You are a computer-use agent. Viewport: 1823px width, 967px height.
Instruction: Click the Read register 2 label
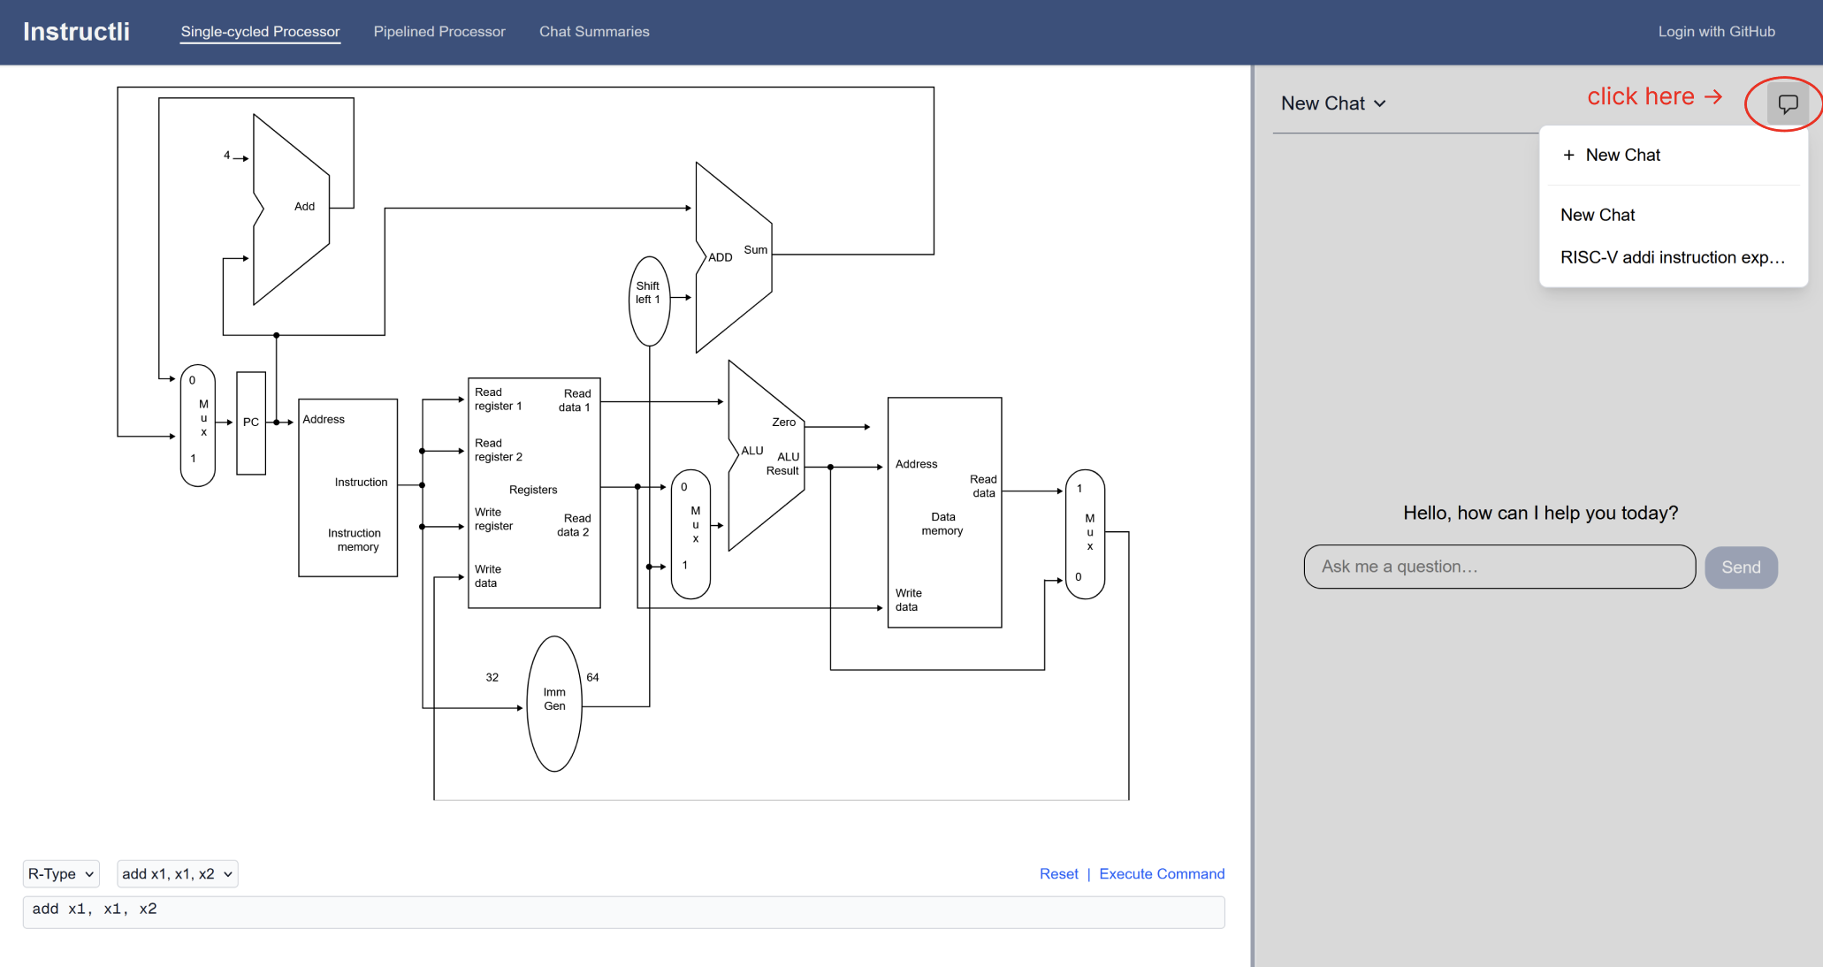(498, 450)
